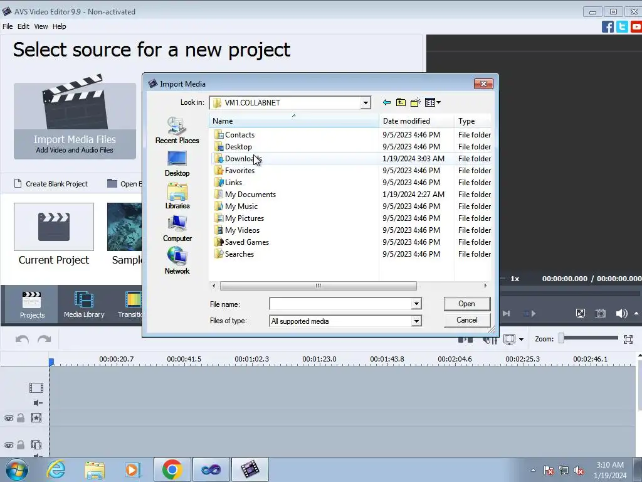Open the View menu

41,26
